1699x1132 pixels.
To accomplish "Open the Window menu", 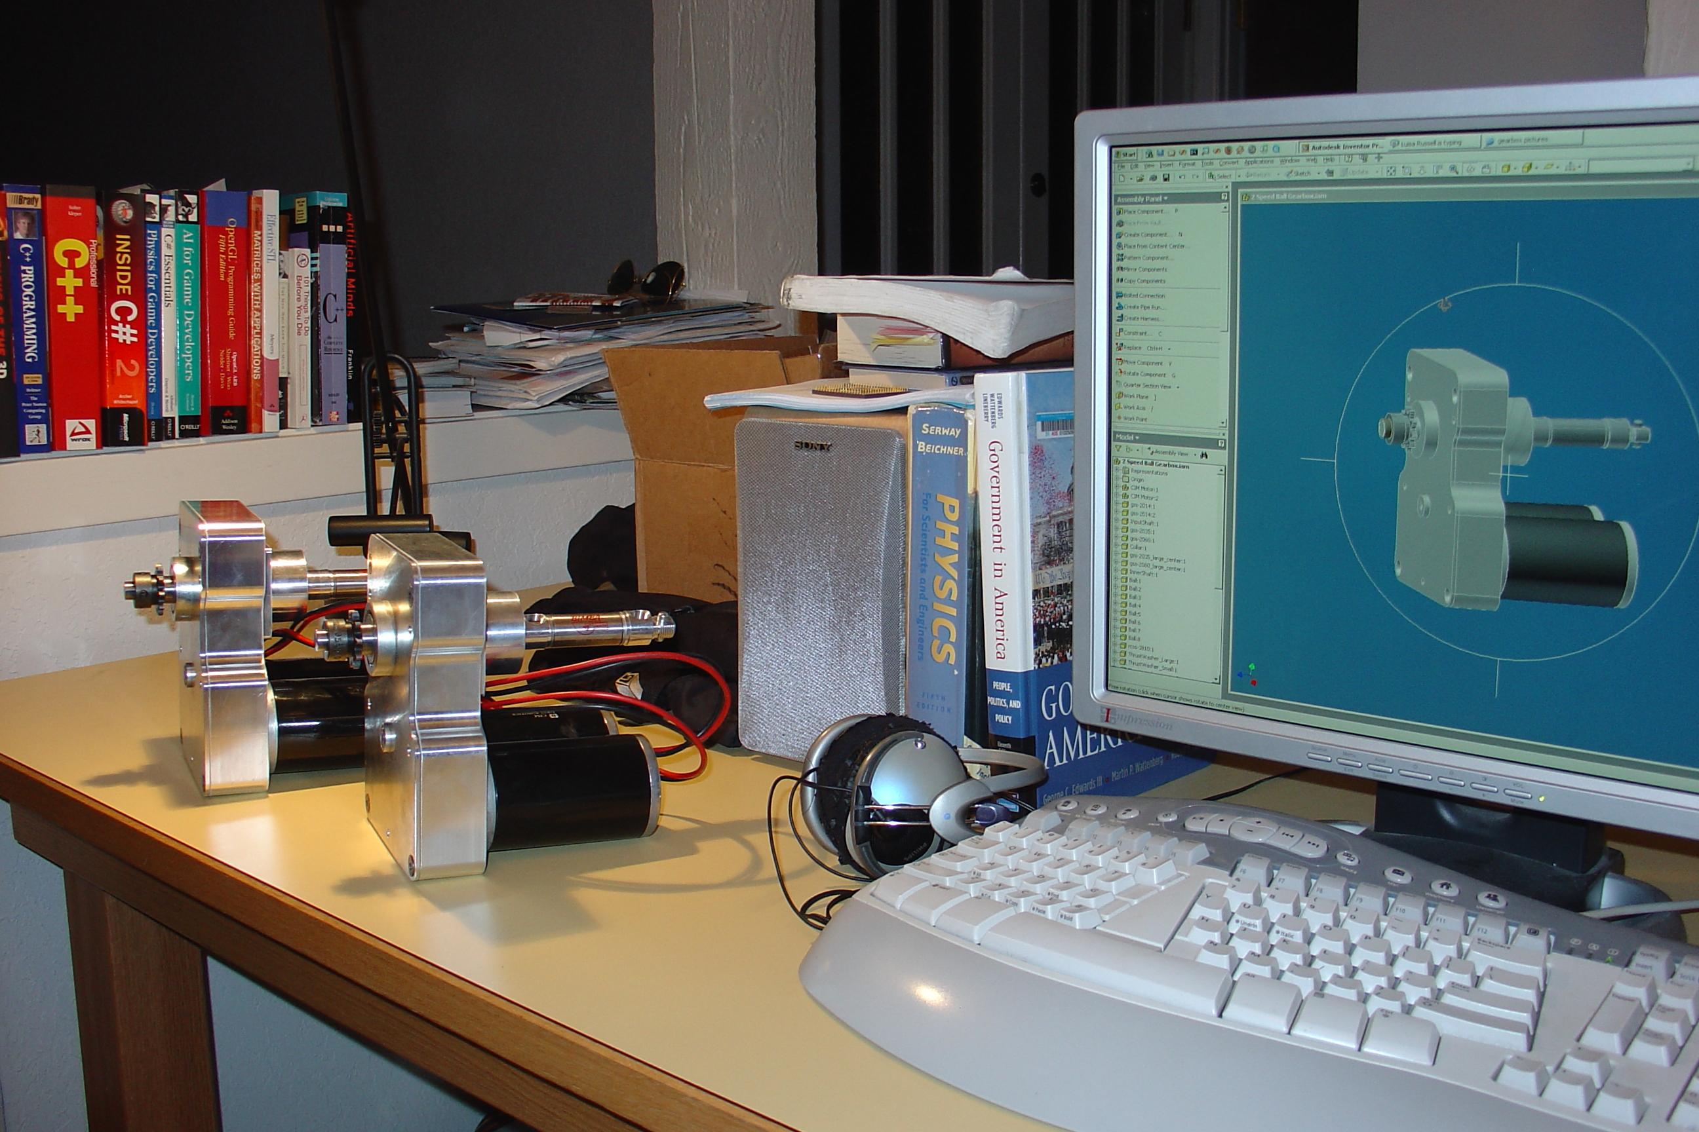I will point(1289,161).
